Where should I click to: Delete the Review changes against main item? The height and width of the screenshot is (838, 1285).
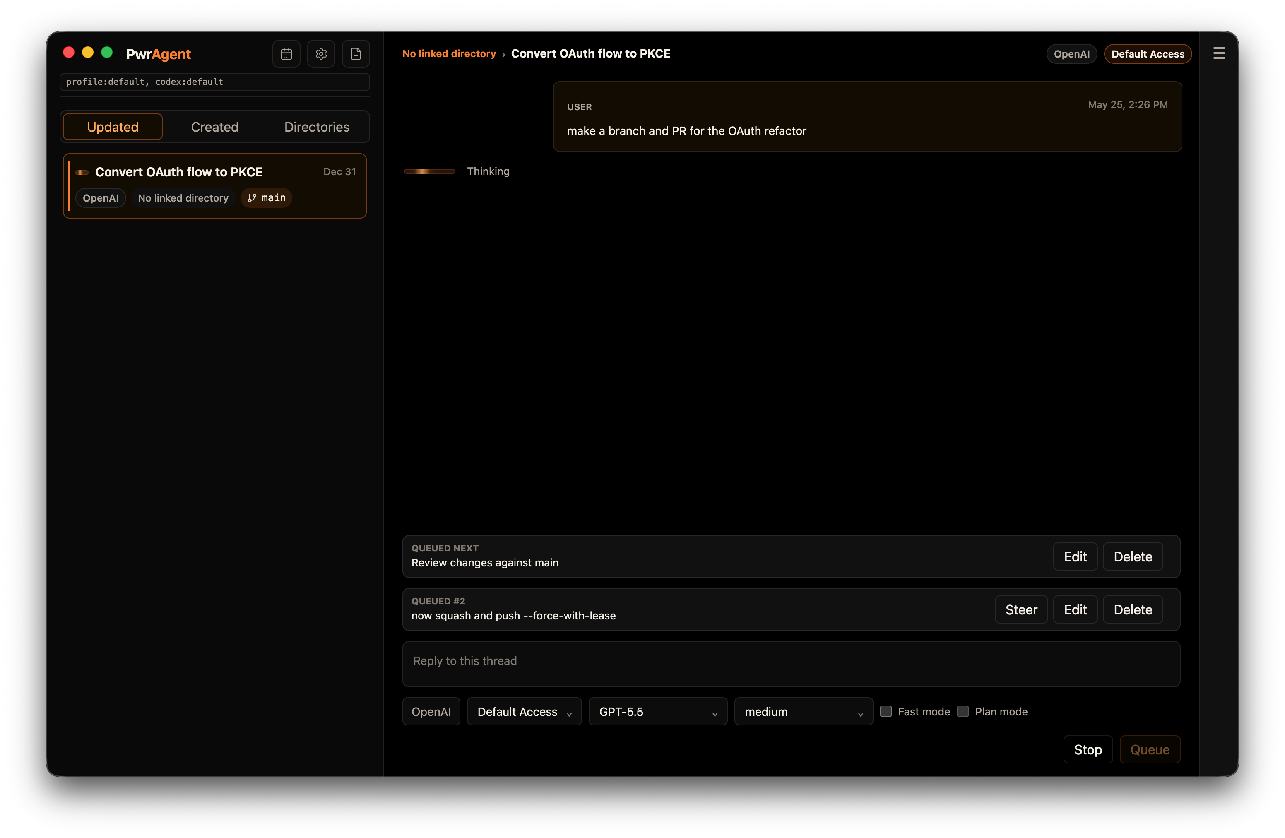tap(1133, 557)
